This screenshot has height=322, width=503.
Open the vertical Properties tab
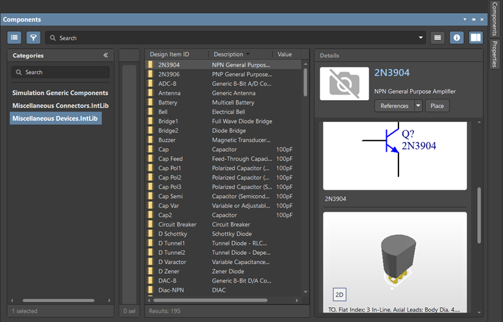coord(495,54)
